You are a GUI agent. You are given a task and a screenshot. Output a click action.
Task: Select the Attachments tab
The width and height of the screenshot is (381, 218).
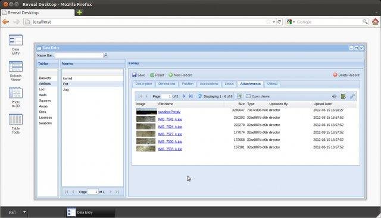[x=250, y=84]
